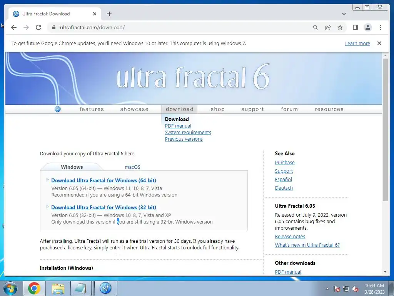
Task: Switch to Deutsch language link
Action: pos(284,188)
